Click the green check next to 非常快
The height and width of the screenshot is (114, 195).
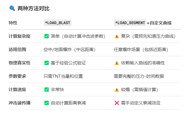[47, 90]
